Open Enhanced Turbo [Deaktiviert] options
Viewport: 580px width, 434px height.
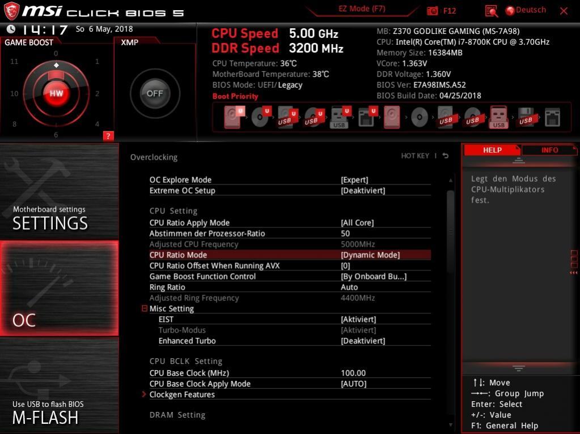coord(363,341)
